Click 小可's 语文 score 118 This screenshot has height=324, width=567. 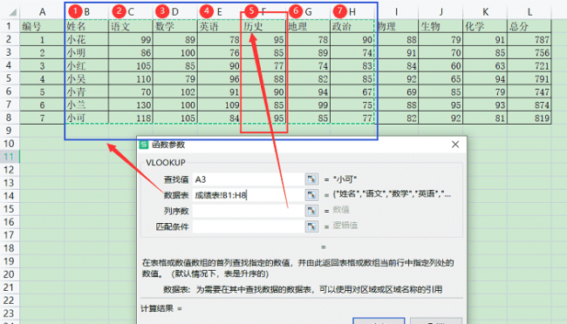pos(131,118)
